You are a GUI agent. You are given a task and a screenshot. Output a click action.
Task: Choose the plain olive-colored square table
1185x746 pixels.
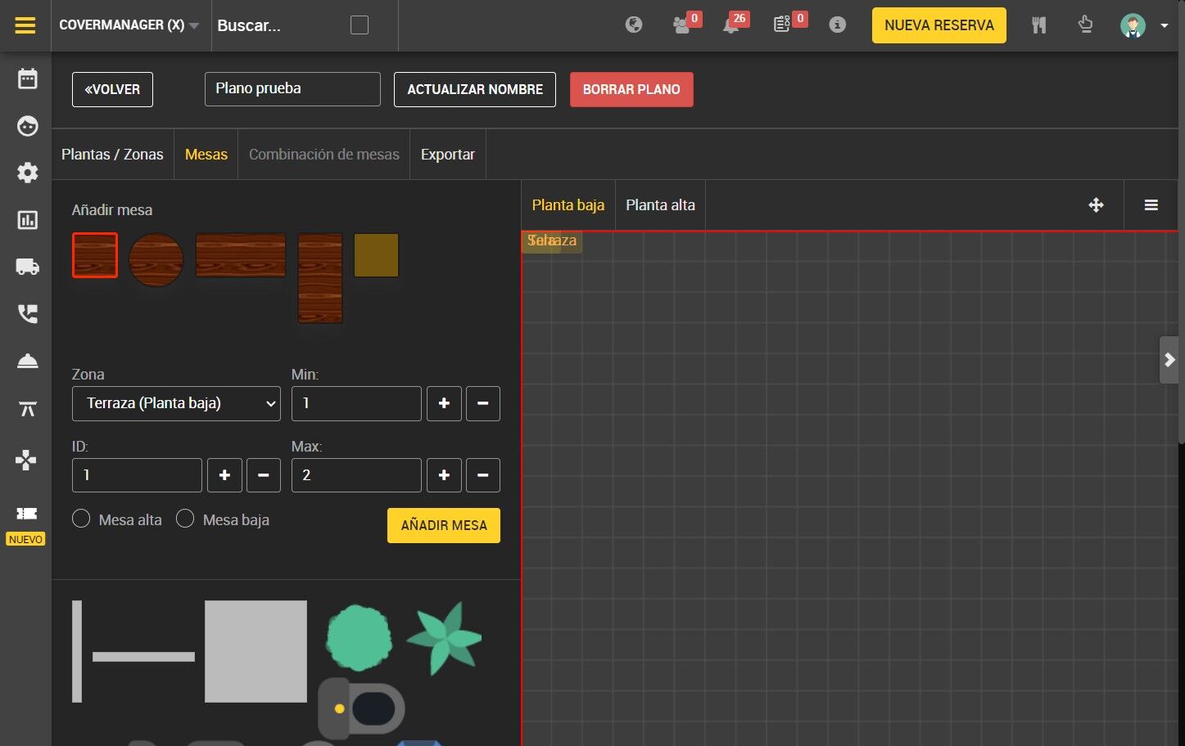tap(376, 255)
